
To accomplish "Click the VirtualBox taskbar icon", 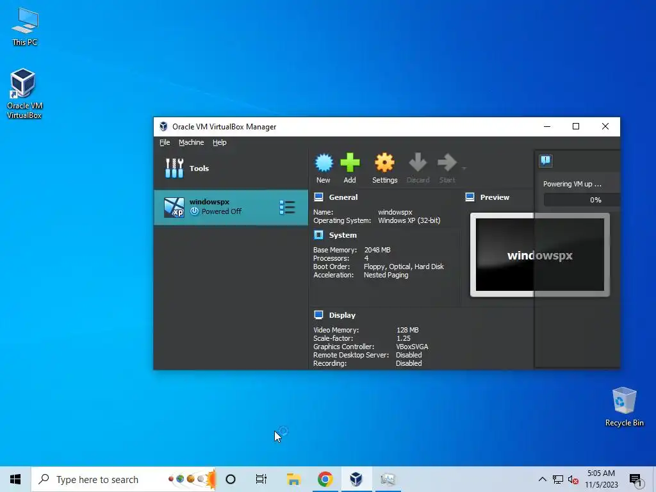I will [x=356, y=479].
